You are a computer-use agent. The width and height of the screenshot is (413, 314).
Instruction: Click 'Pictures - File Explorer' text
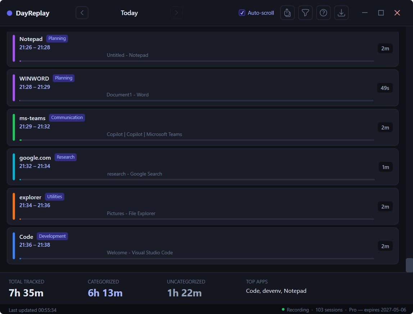click(x=131, y=213)
